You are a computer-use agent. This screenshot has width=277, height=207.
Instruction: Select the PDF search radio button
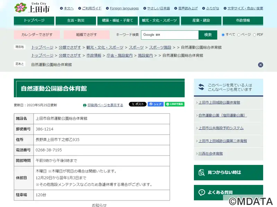tap(254, 35)
